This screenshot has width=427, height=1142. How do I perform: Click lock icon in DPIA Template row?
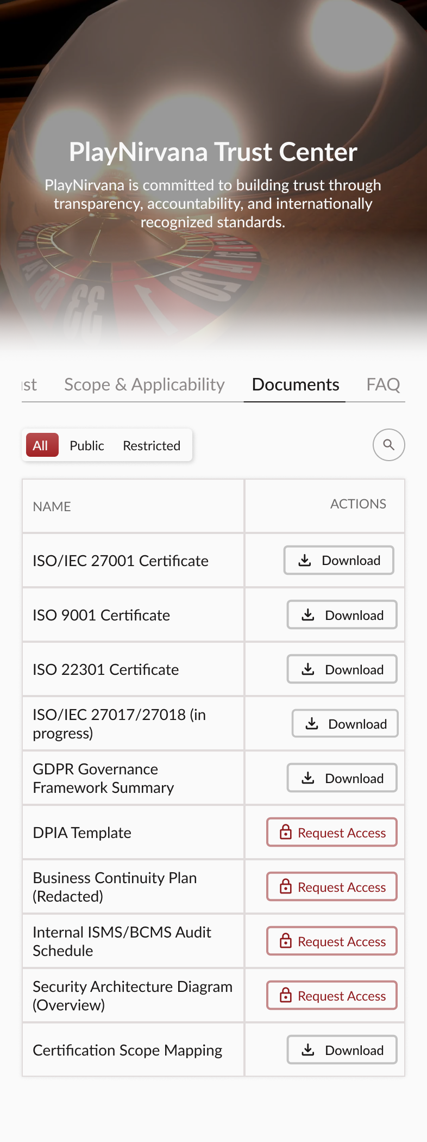click(286, 832)
